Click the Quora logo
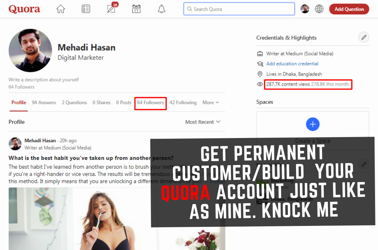This screenshot has width=378, height=250. [24, 9]
